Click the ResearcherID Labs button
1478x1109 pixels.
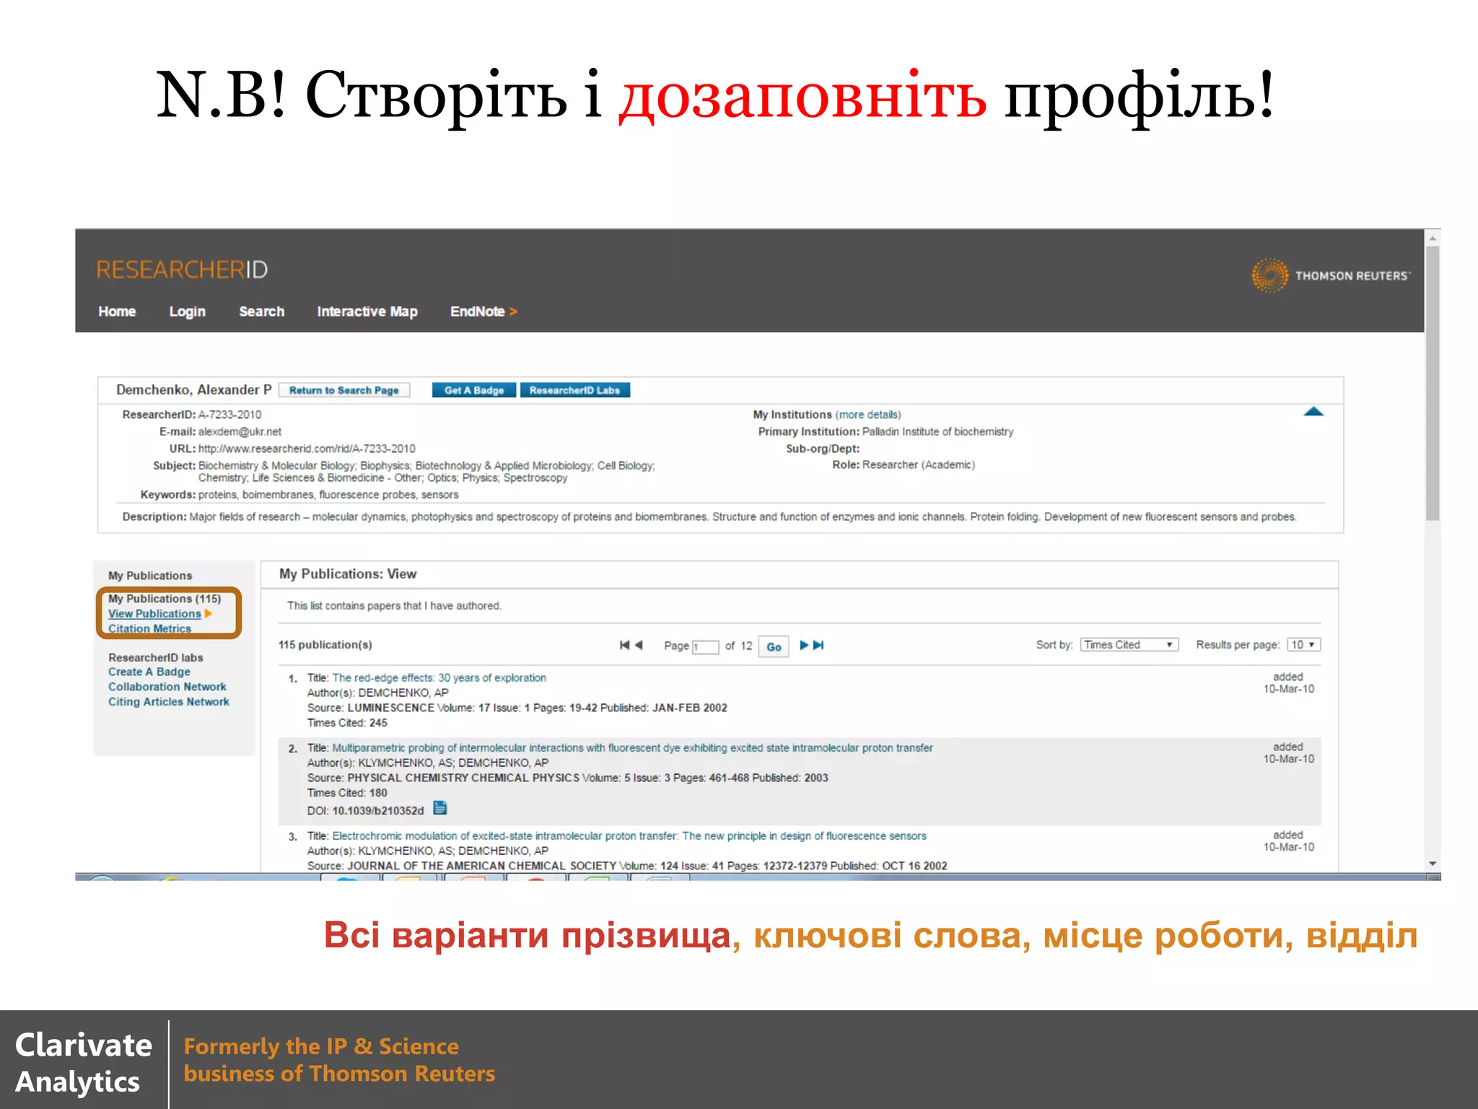point(575,390)
